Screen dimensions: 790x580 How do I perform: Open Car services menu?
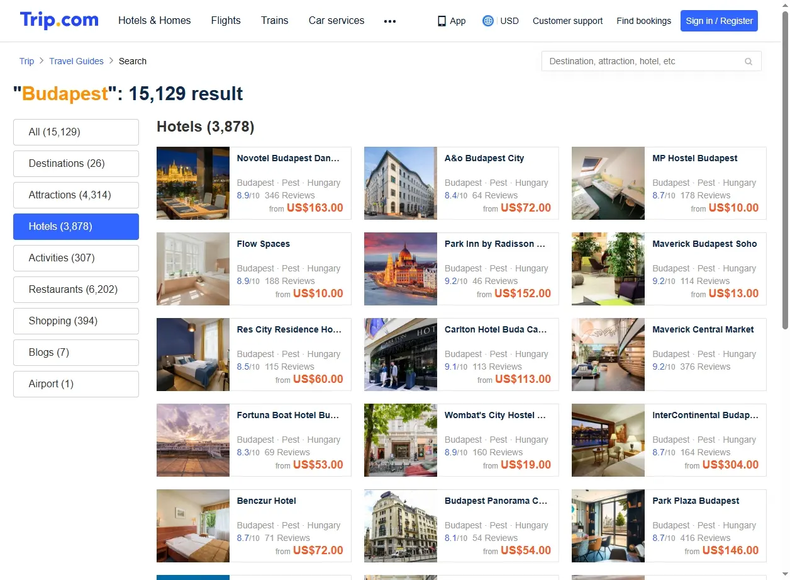coord(337,20)
